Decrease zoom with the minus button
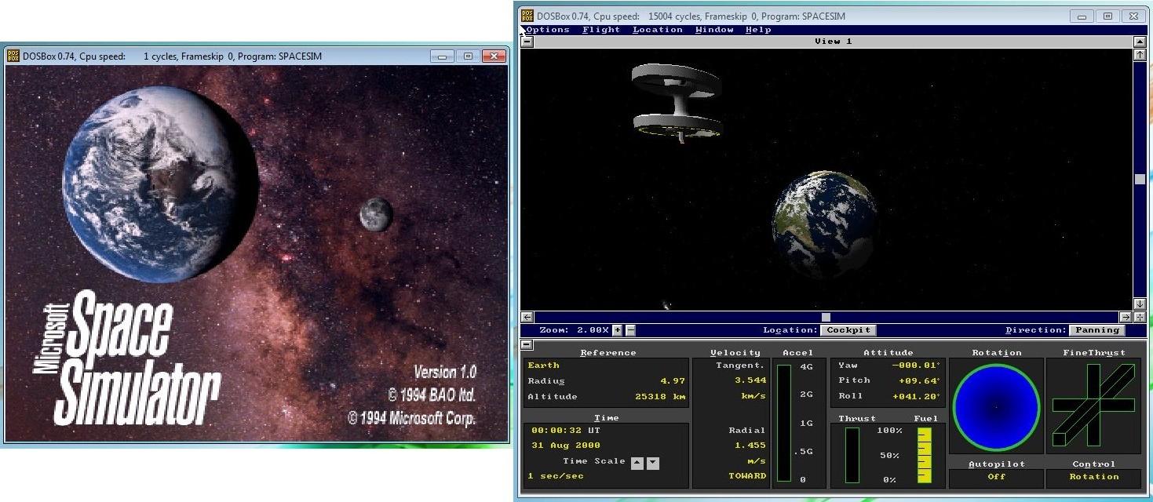Screen dimensions: 1153x502 [630, 330]
